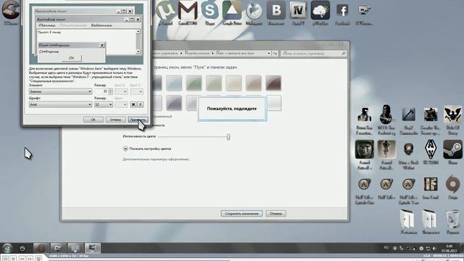The image size is (464, 261).
Task: Click the element size spinner arrows
Action: click(111, 91)
